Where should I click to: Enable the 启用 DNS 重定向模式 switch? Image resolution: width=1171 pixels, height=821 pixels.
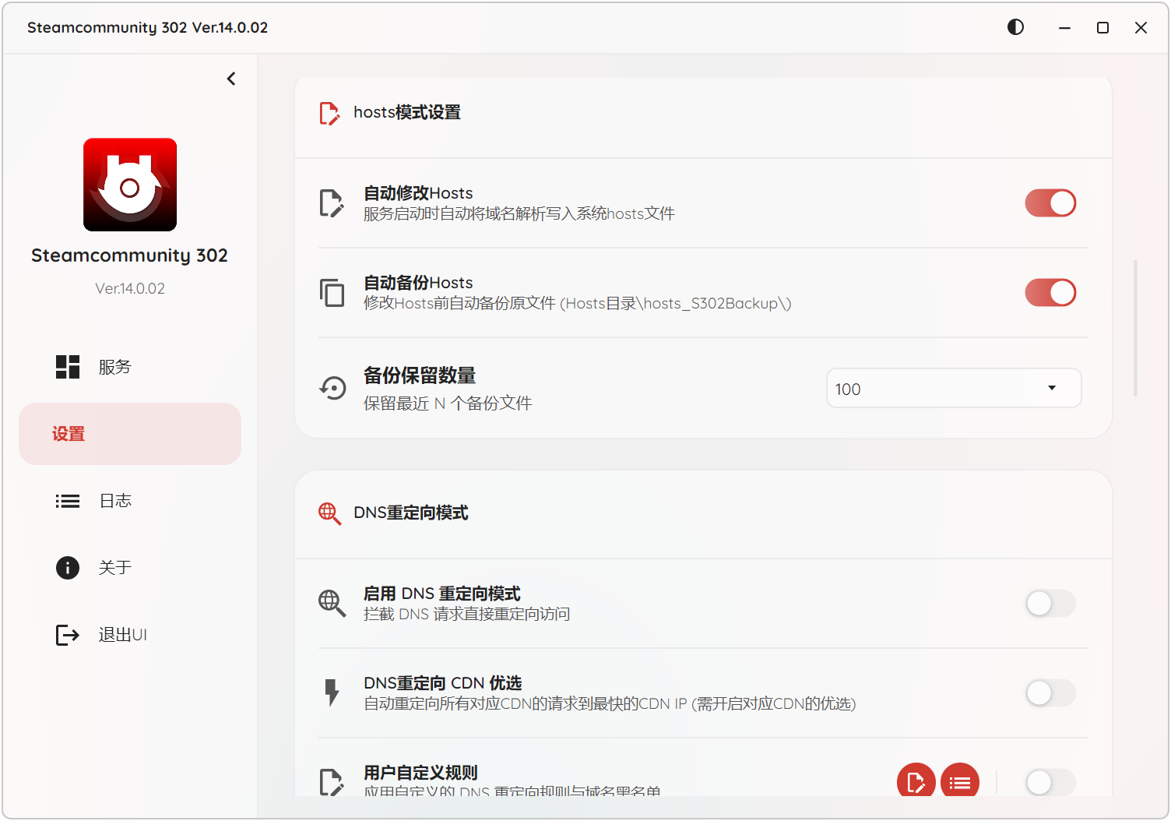tap(1050, 604)
